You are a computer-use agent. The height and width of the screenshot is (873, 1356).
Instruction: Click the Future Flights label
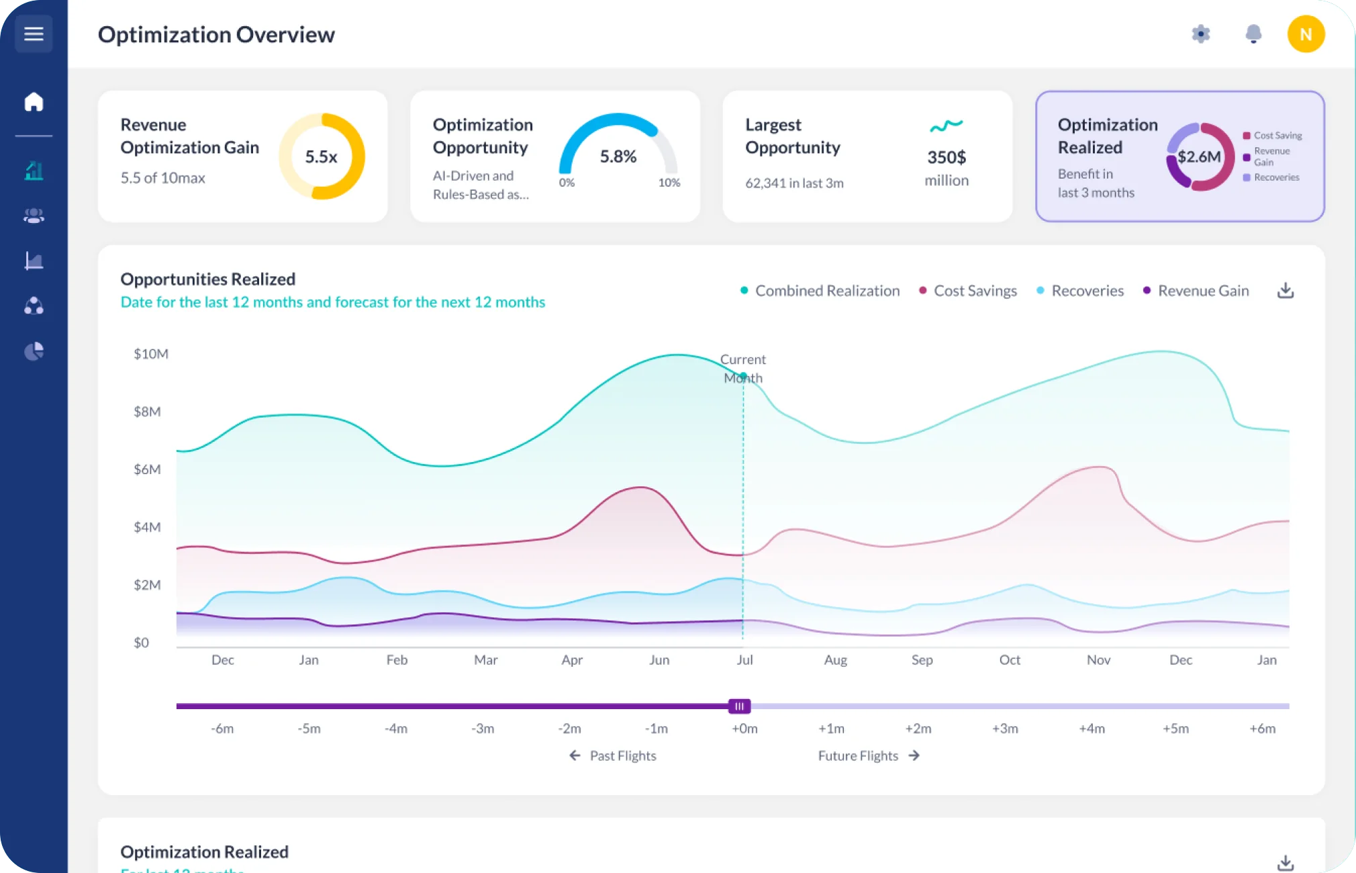coord(858,755)
